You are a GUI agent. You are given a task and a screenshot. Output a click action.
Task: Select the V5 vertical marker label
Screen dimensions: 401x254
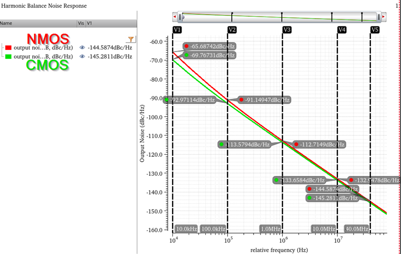pyautogui.click(x=375, y=30)
